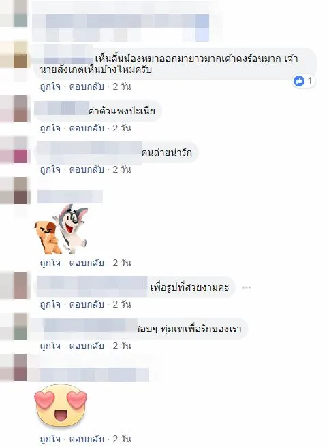Click the heart-eyes emoji sticker
Image resolution: width=329 pixels, height=447 pixels.
coord(61,405)
